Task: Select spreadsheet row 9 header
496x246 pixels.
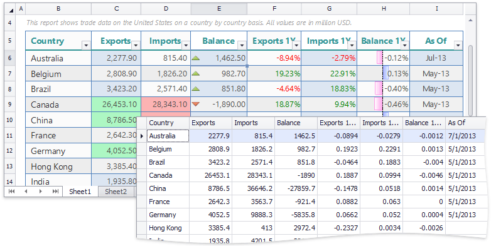Action: point(10,104)
